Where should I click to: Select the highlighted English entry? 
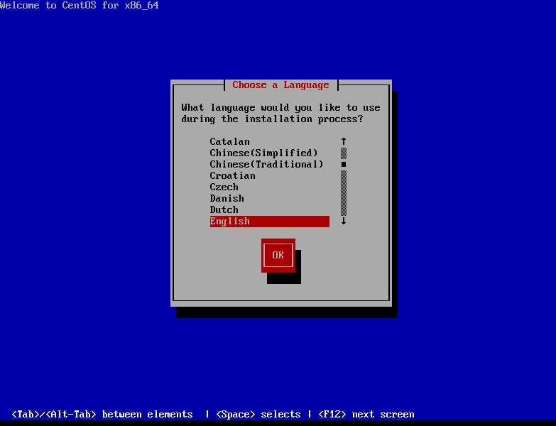270,221
